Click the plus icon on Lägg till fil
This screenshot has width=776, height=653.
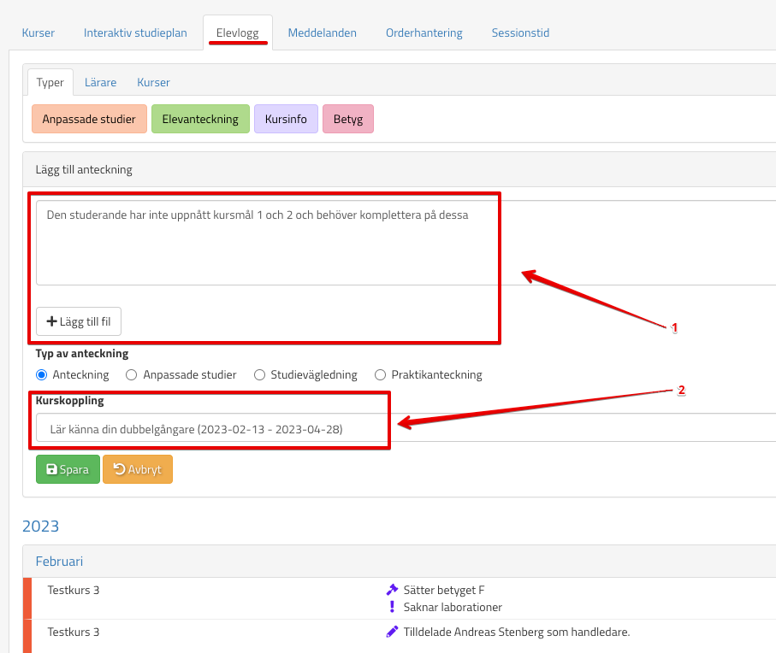(x=52, y=321)
